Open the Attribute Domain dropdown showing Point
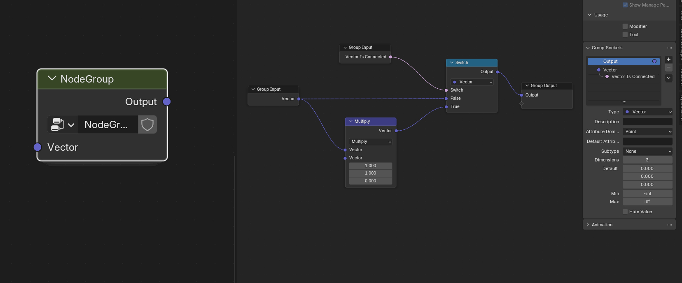The width and height of the screenshot is (682, 283). click(x=647, y=131)
